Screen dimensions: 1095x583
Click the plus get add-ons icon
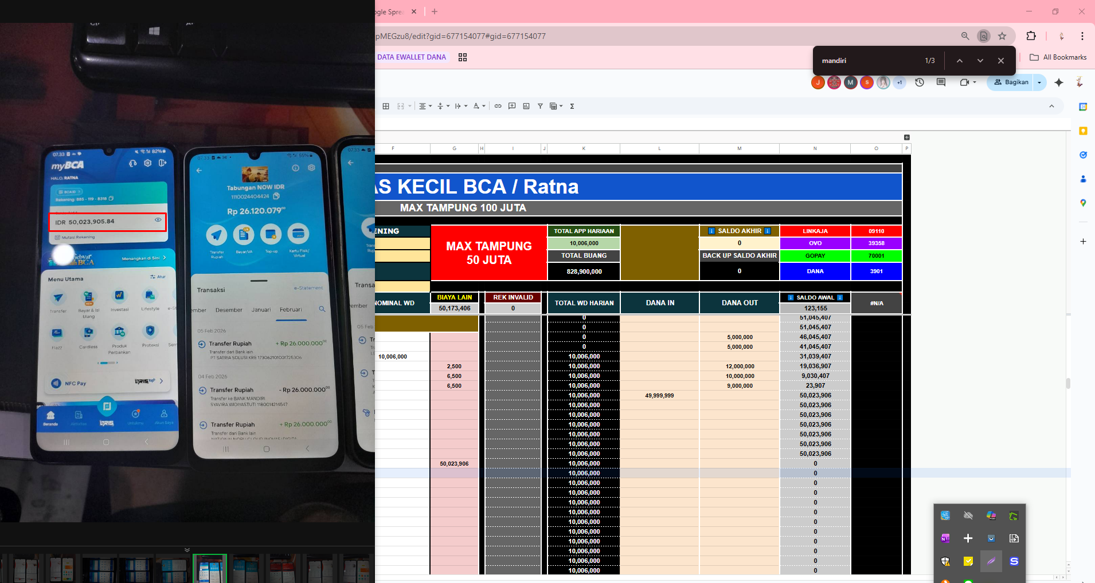coord(1083,242)
